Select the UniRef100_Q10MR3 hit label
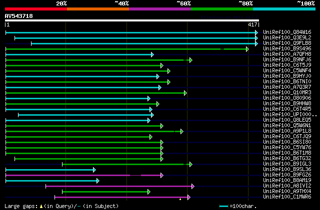Screen dimensions: 320x210 (287, 92)
